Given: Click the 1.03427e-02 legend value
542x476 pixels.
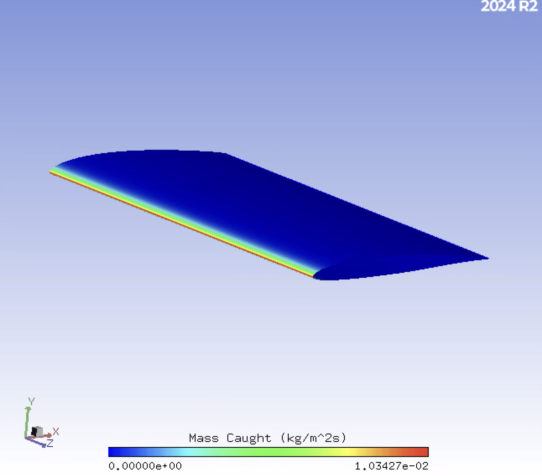Looking at the screenshot, I should coord(392,466).
